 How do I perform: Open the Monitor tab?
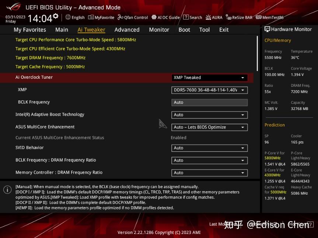click(x=159, y=30)
